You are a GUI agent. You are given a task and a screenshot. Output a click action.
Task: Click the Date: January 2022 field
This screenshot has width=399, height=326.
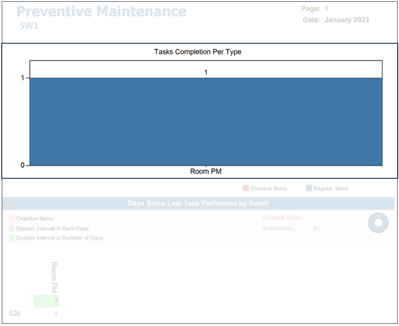click(335, 20)
